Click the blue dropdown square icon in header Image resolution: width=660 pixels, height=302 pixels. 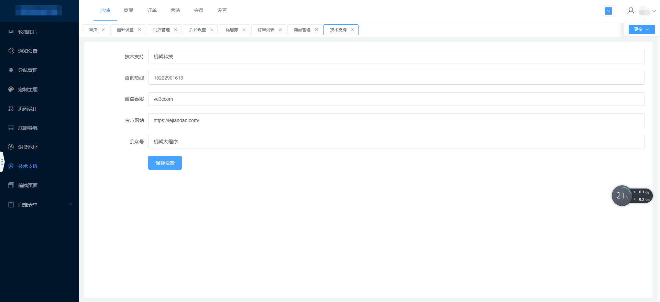(x=608, y=11)
